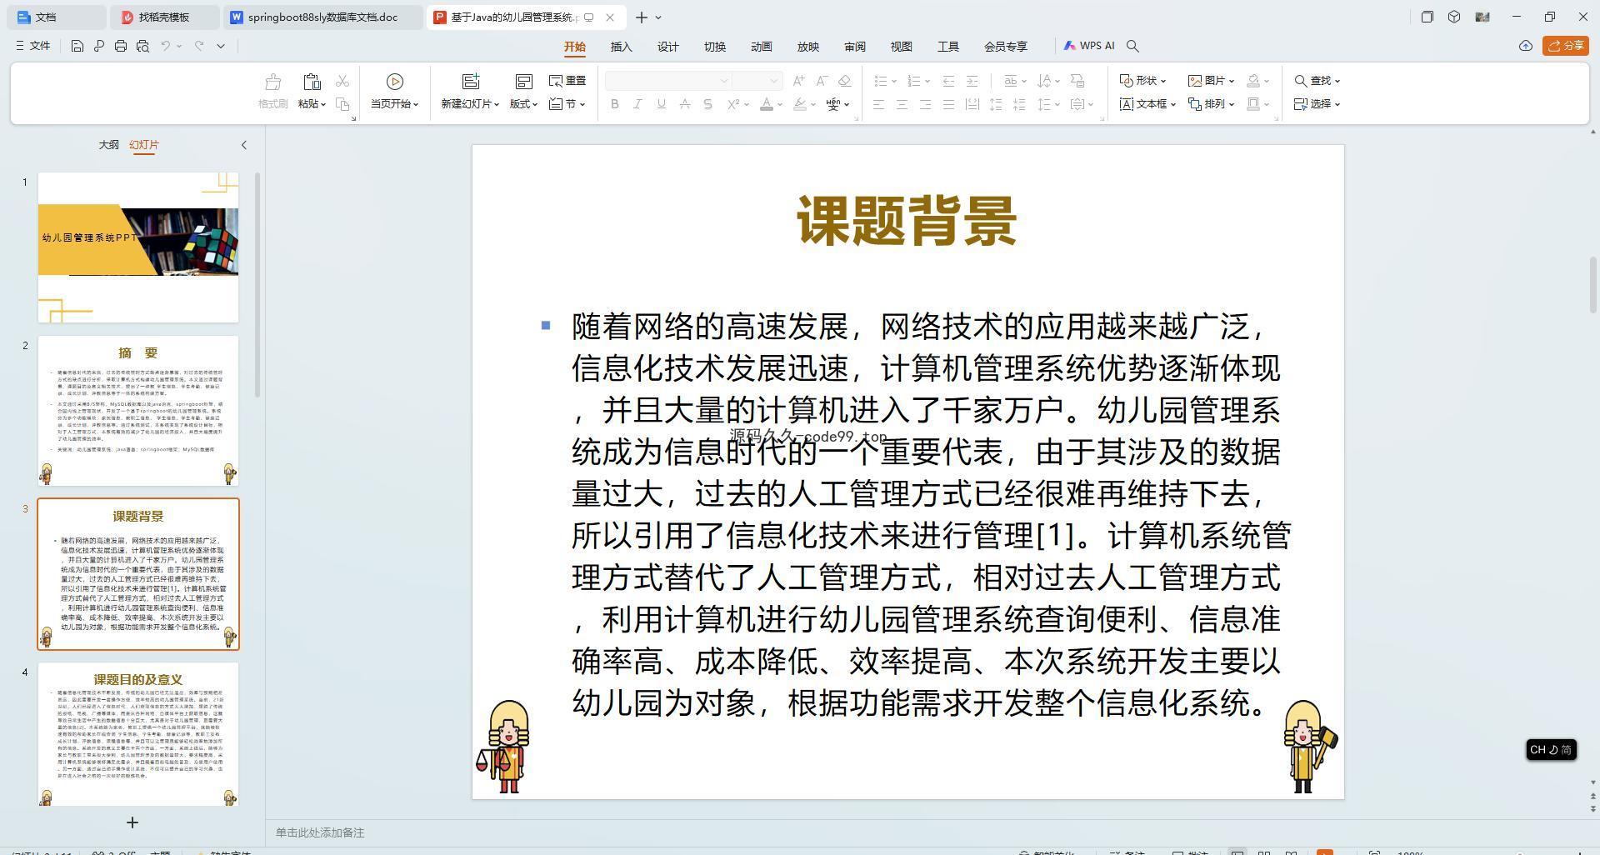Expand 新建幻灯片 dropdown arrow
The width and height of the screenshot is (1600, 855).
tap(497, 104)
